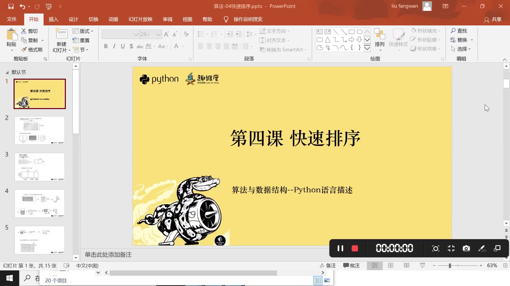Toggle text shadow formatting

coord(131,46)
